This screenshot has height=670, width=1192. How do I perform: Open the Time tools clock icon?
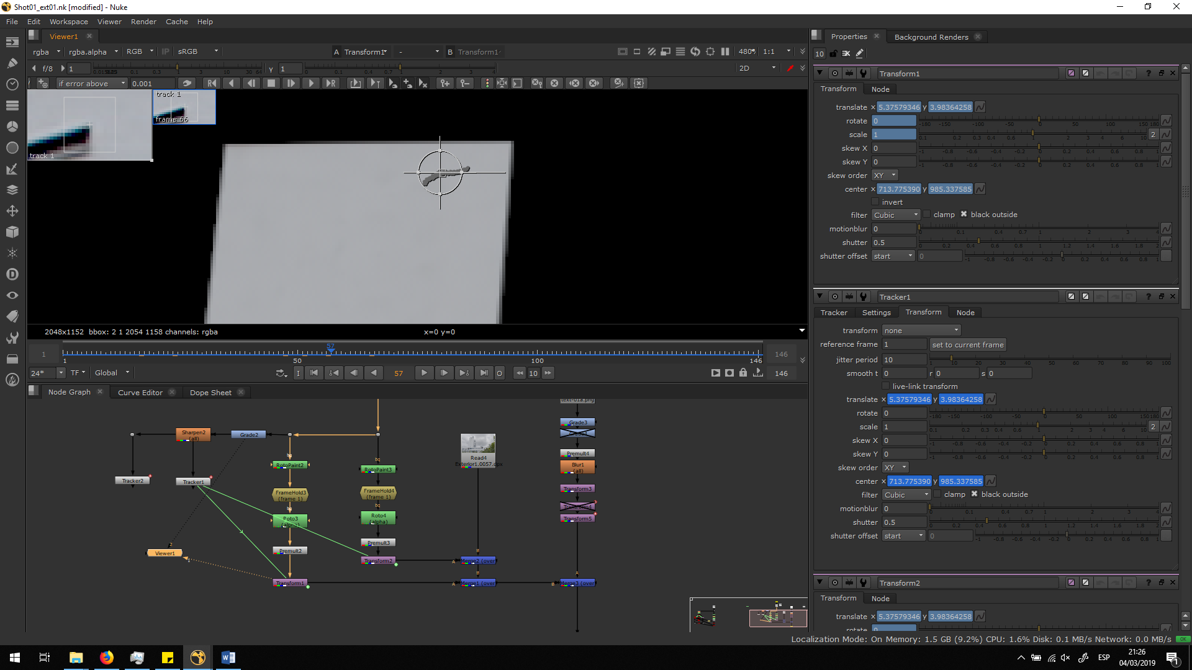pyautogui.click(x=12, y=84)
